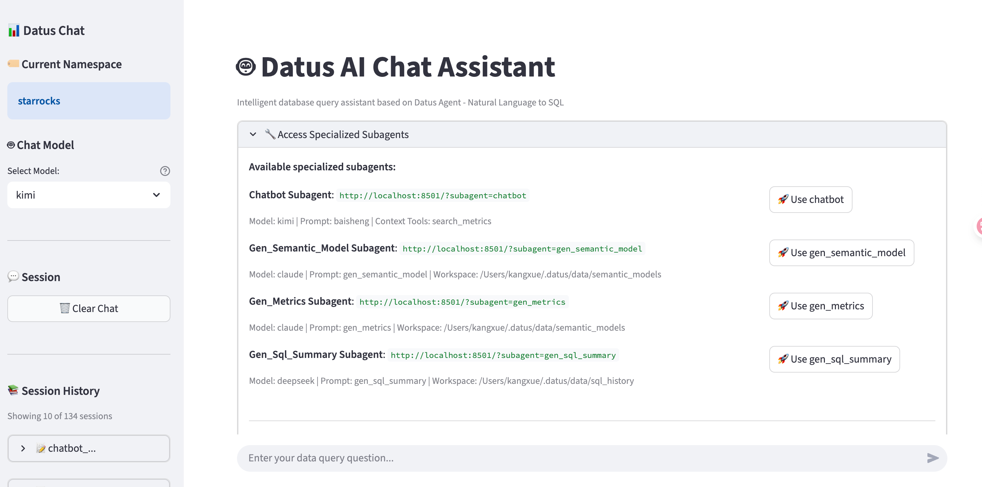
Task: Expand the chatbot session in Session History
Action: pyautogui.click(x=23, y=448)
